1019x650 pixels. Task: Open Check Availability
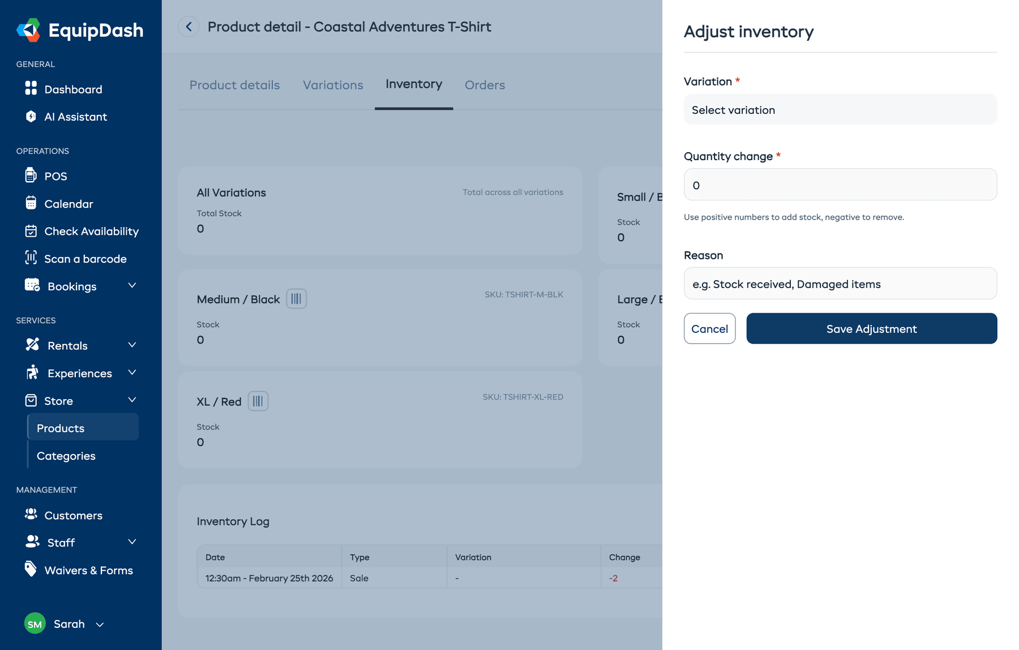click(91, 231)
